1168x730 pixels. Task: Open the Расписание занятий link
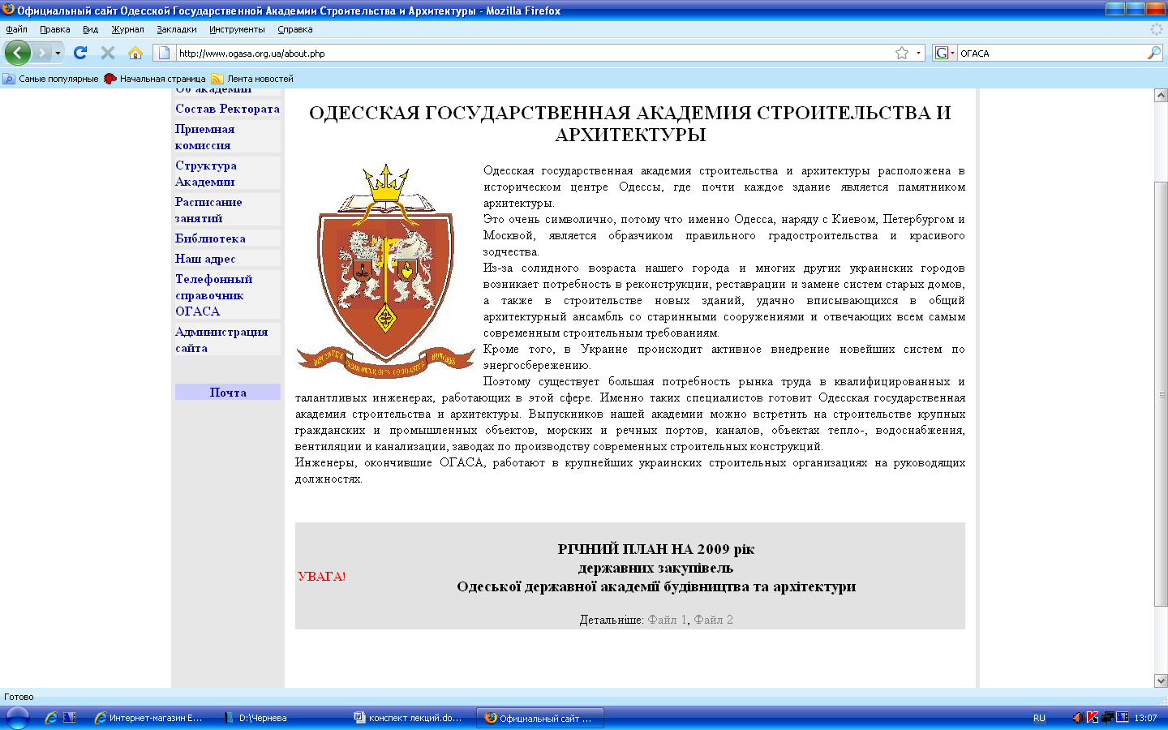[x=208, y=210]
